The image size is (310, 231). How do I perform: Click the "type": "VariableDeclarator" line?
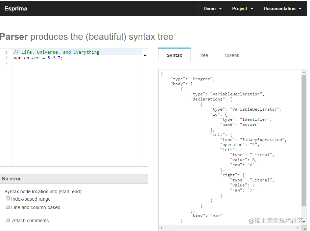pyautogui.click(x=246, y=109)
